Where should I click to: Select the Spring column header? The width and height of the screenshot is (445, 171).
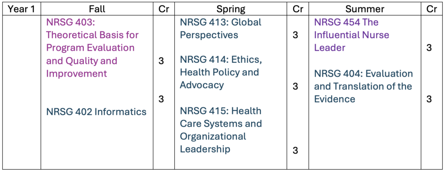[231, 10]
